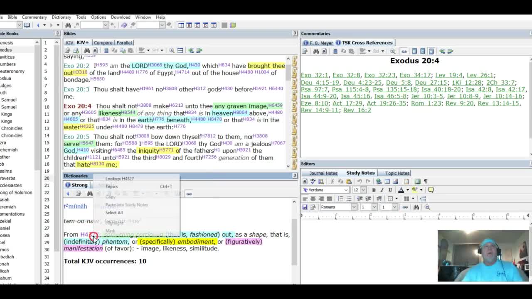Viewport: 532px width, 299px height.
Task: Click the back navigation arrow in main toolbar
Action: (38, 25)
